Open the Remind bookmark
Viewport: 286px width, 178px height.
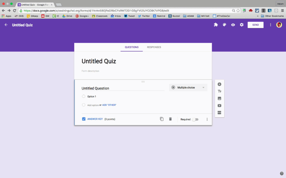[x=159, y=16]
